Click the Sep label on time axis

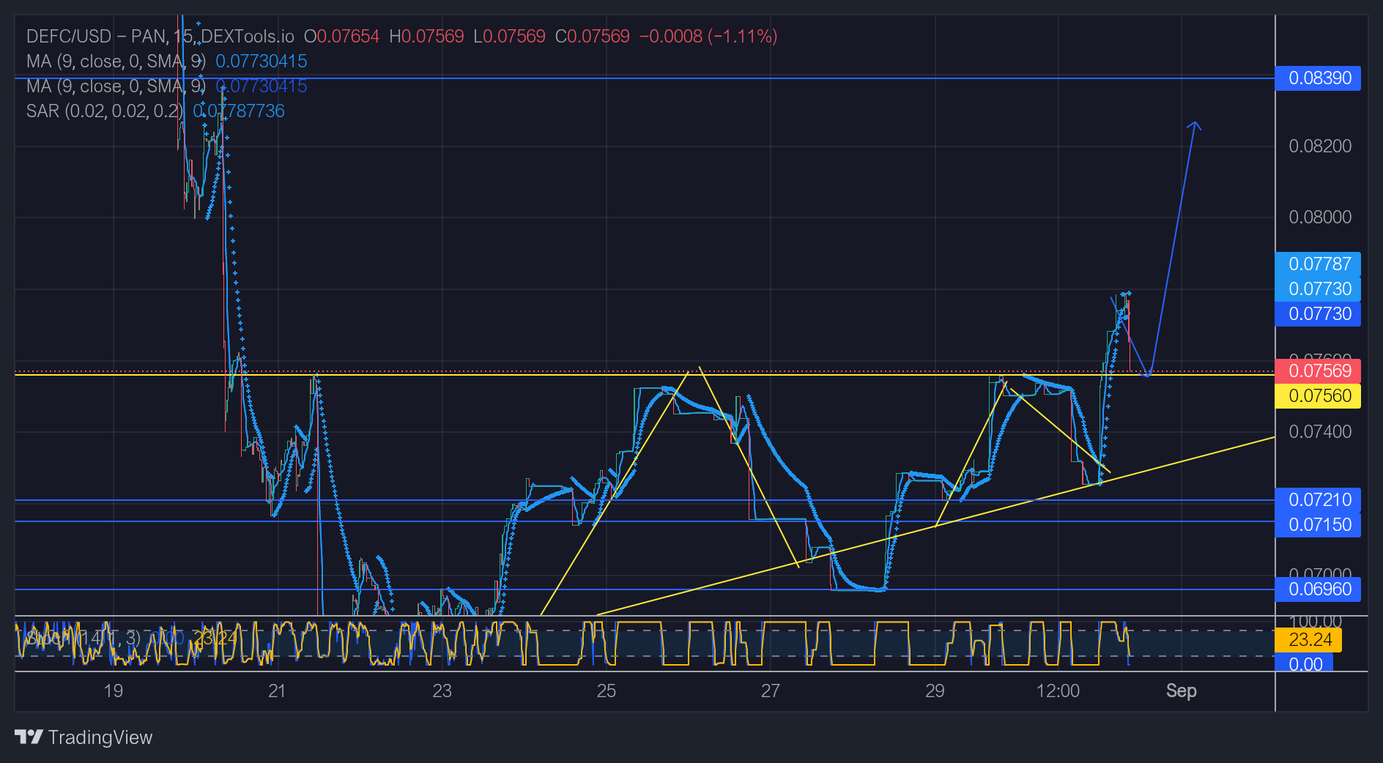coord(1181,691)
